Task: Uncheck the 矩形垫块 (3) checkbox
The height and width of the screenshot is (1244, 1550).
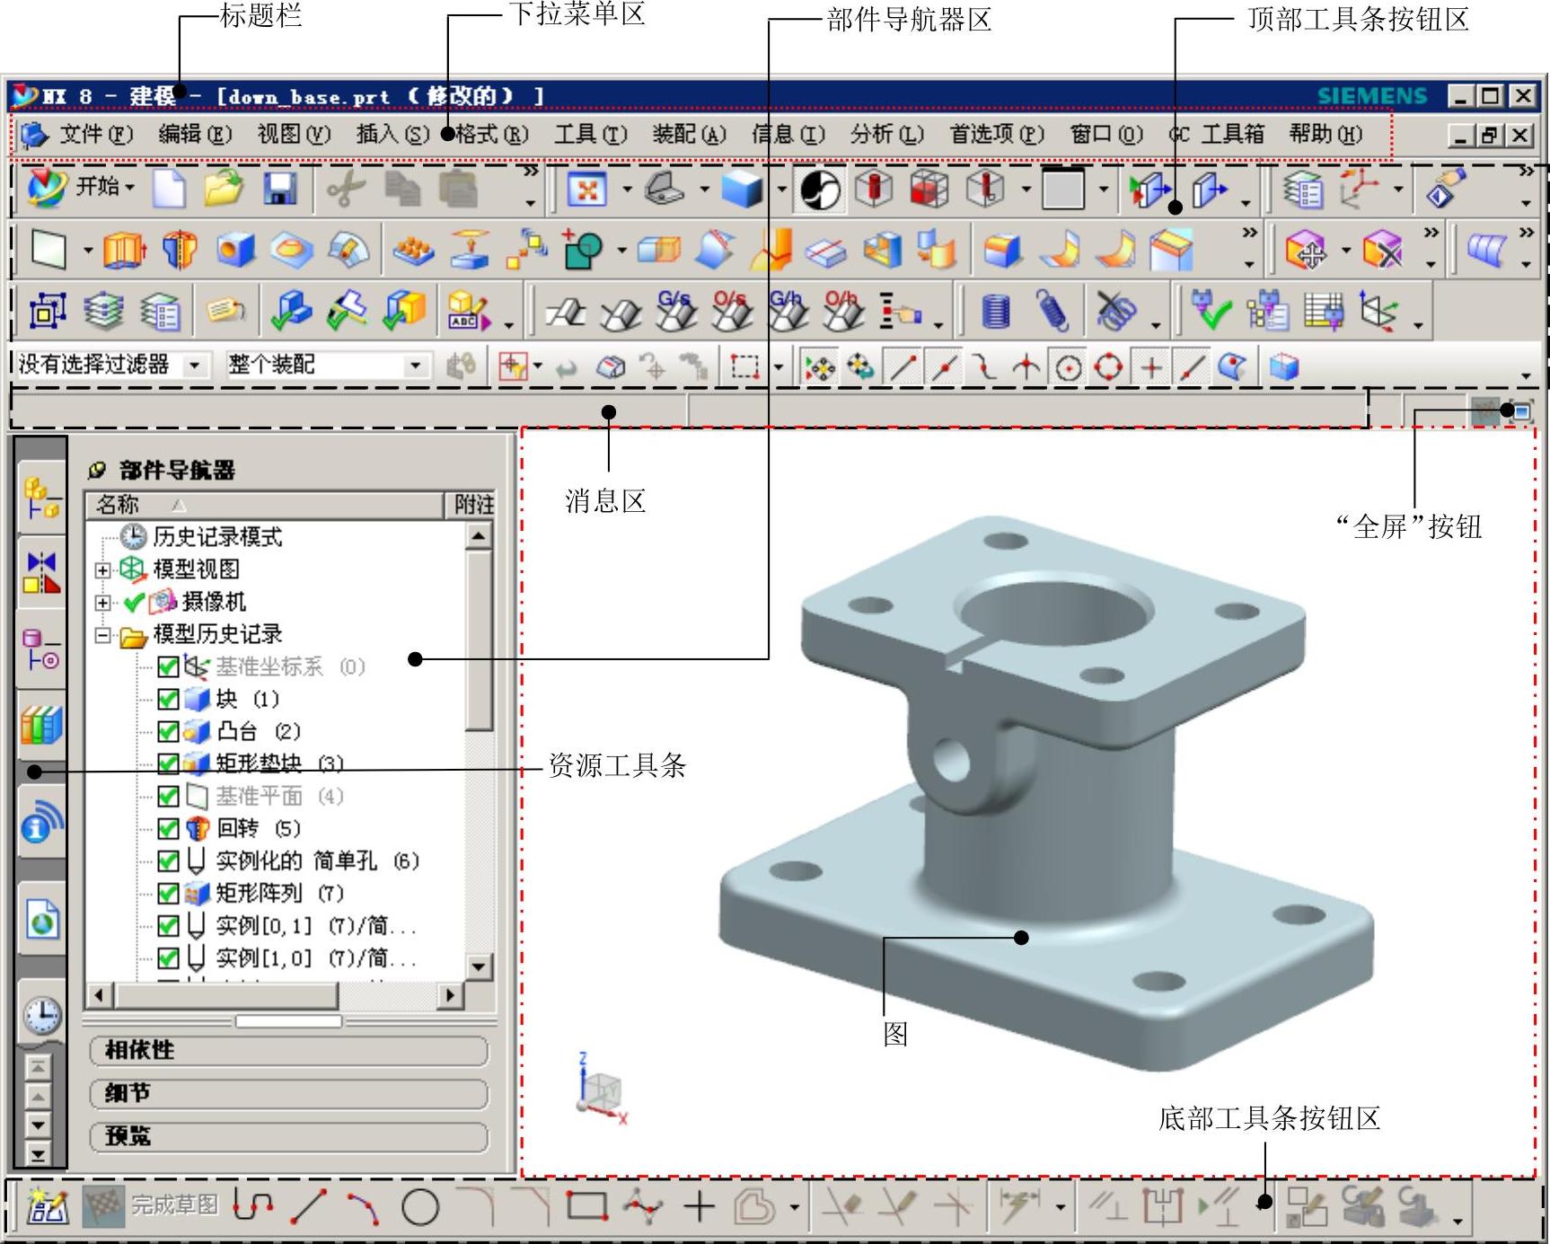Action: pyautogui.click(x=168, y=763)
